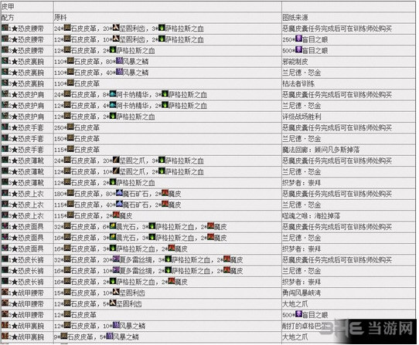Click the 2★恐皮手套 recipe name
The height and width of the screenshot is (345, 419).
pyautogui.click(x=26, y=139)
